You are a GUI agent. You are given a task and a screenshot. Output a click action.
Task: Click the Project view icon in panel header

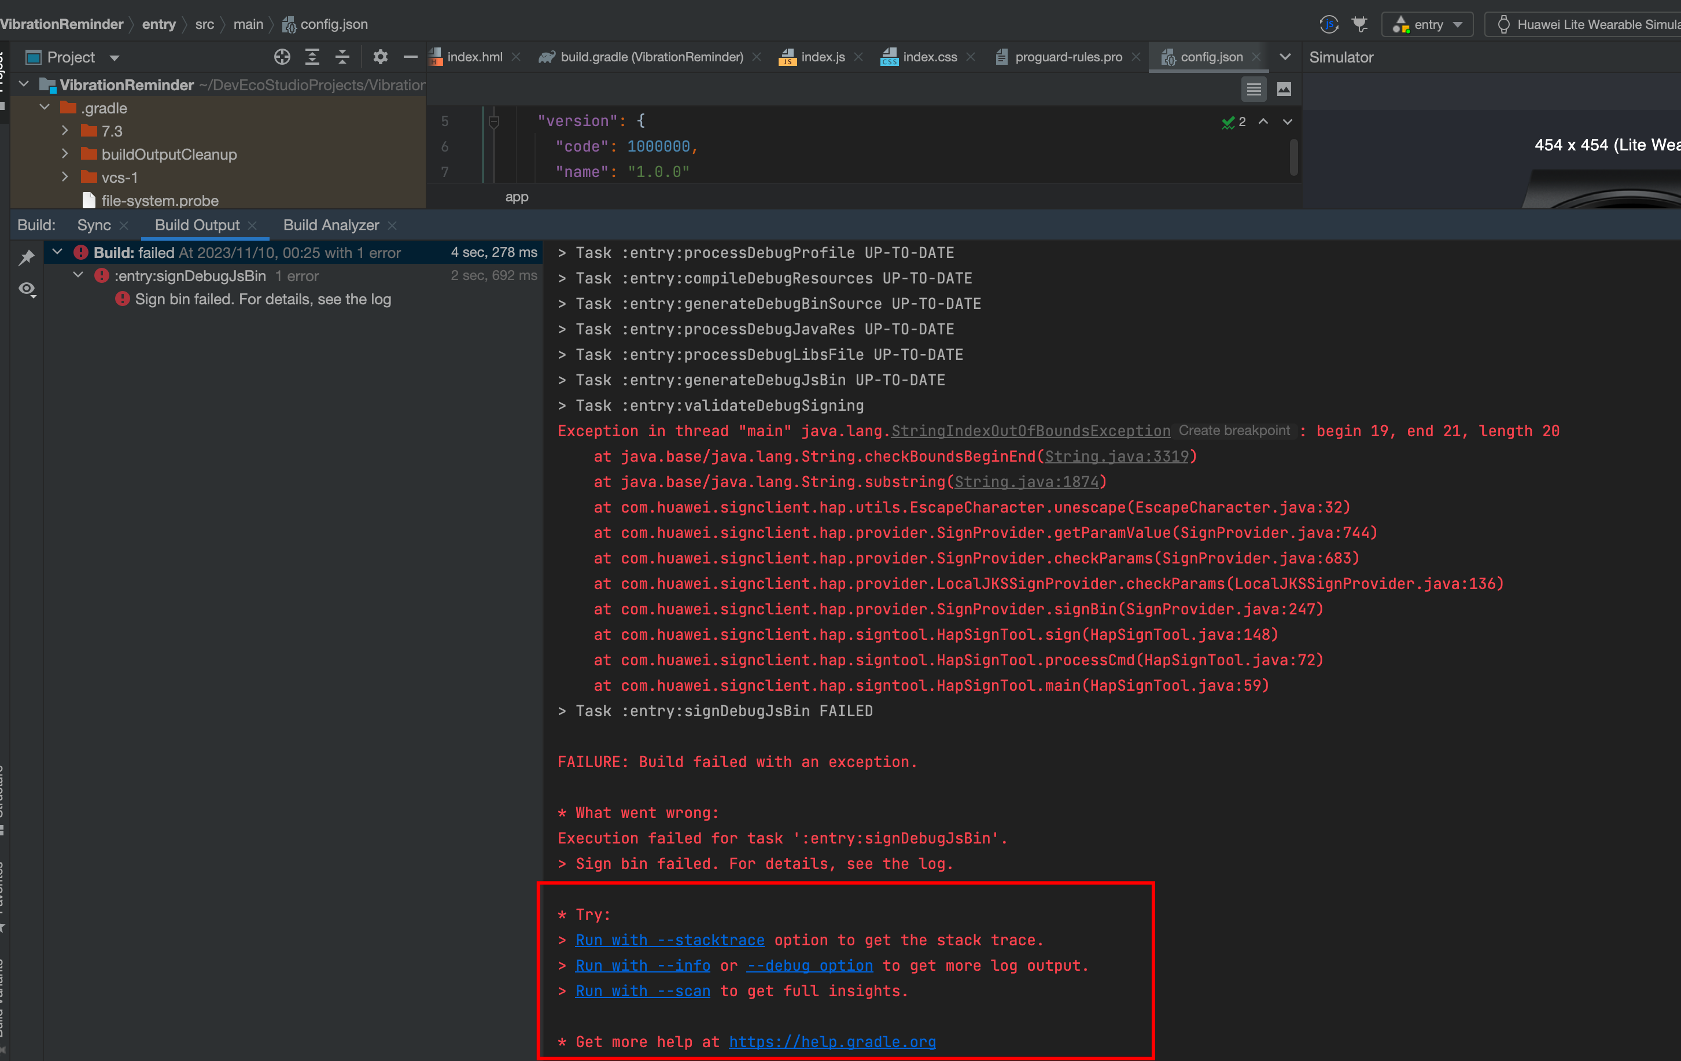pos(33,57)
